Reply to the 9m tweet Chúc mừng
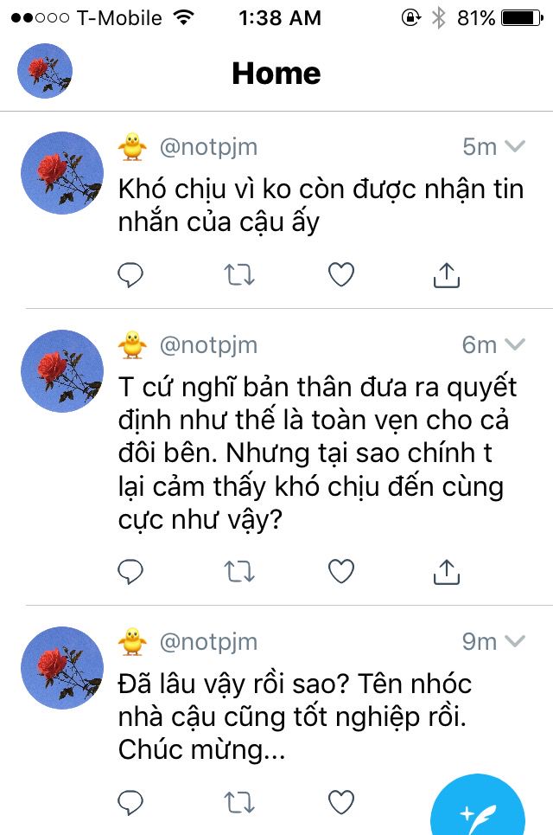 point(130,802)
